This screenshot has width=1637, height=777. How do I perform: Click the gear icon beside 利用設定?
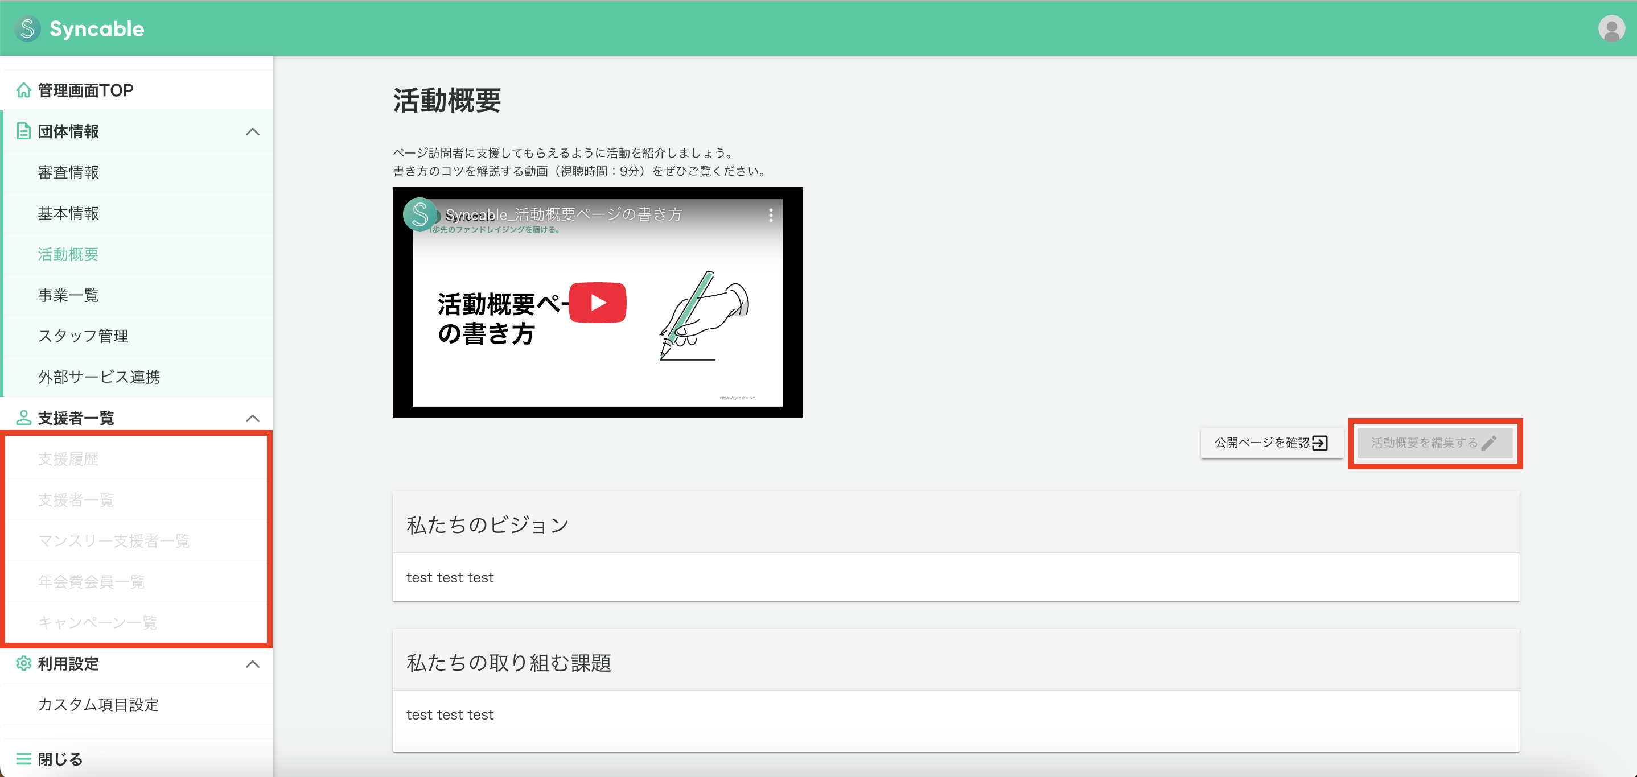(23, 664)
